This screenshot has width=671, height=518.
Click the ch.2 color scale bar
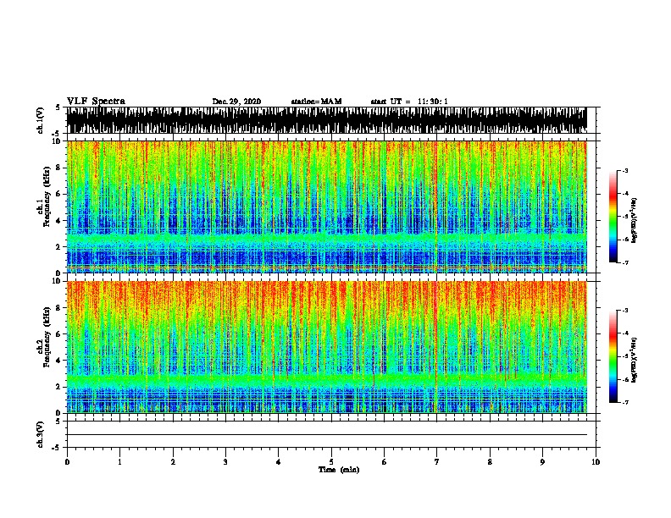613,356
